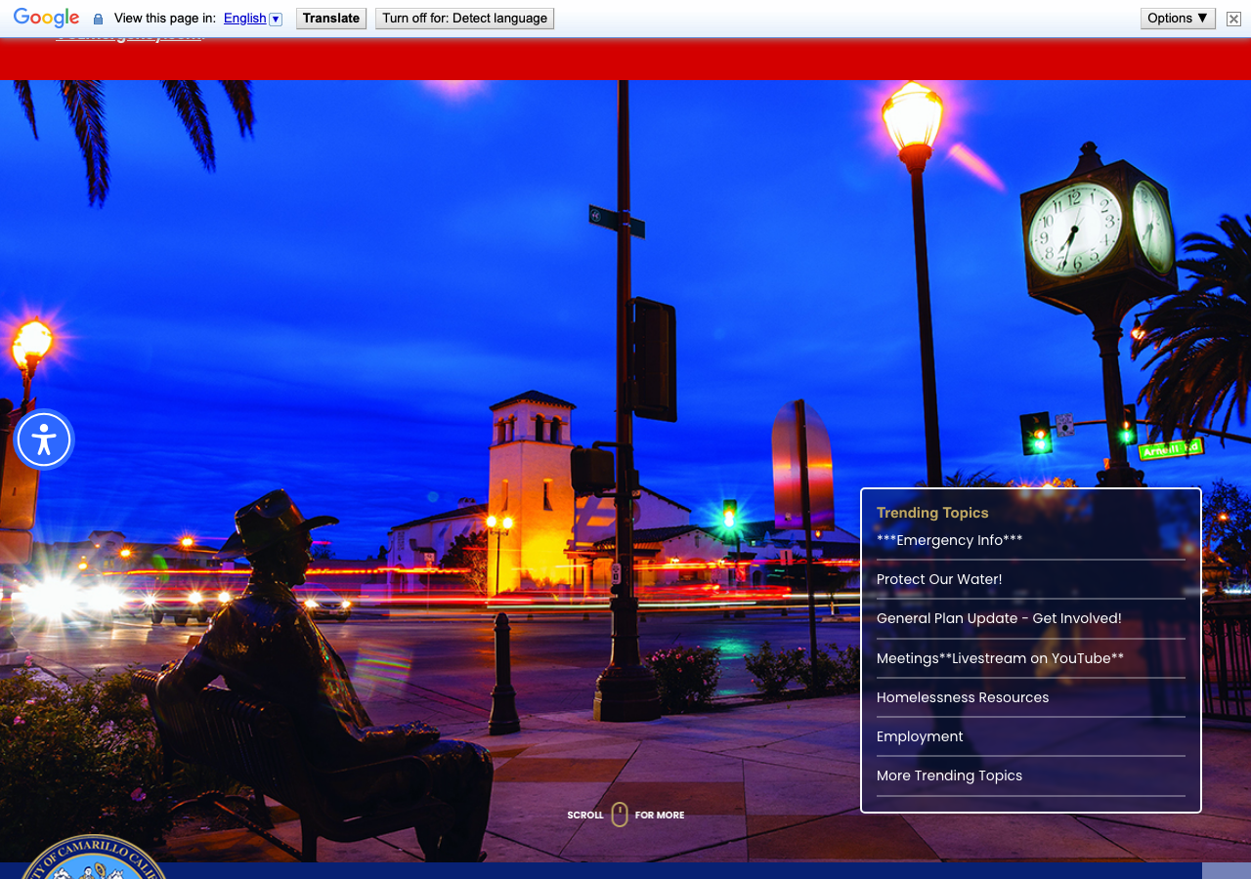Turn off translation for detected language
Image resolution: width=1251 pixels, height=879 pixels.
pyautogui.click(x=464, y=19)
